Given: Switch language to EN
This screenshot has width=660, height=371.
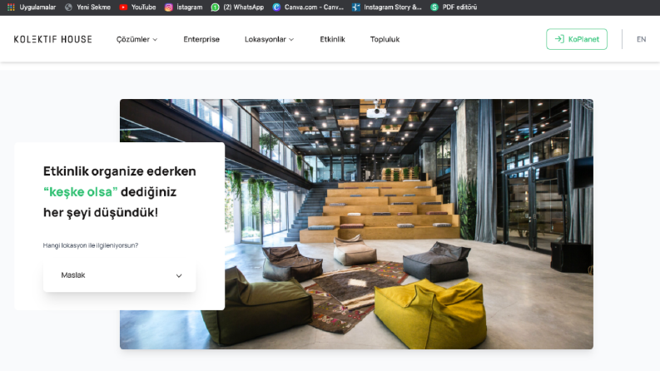Looking at the screenshot, I should (x=641, y=39).
